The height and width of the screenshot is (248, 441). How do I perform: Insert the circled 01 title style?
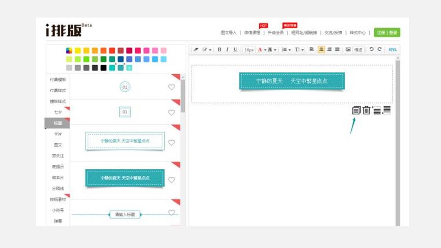(125, 87)
